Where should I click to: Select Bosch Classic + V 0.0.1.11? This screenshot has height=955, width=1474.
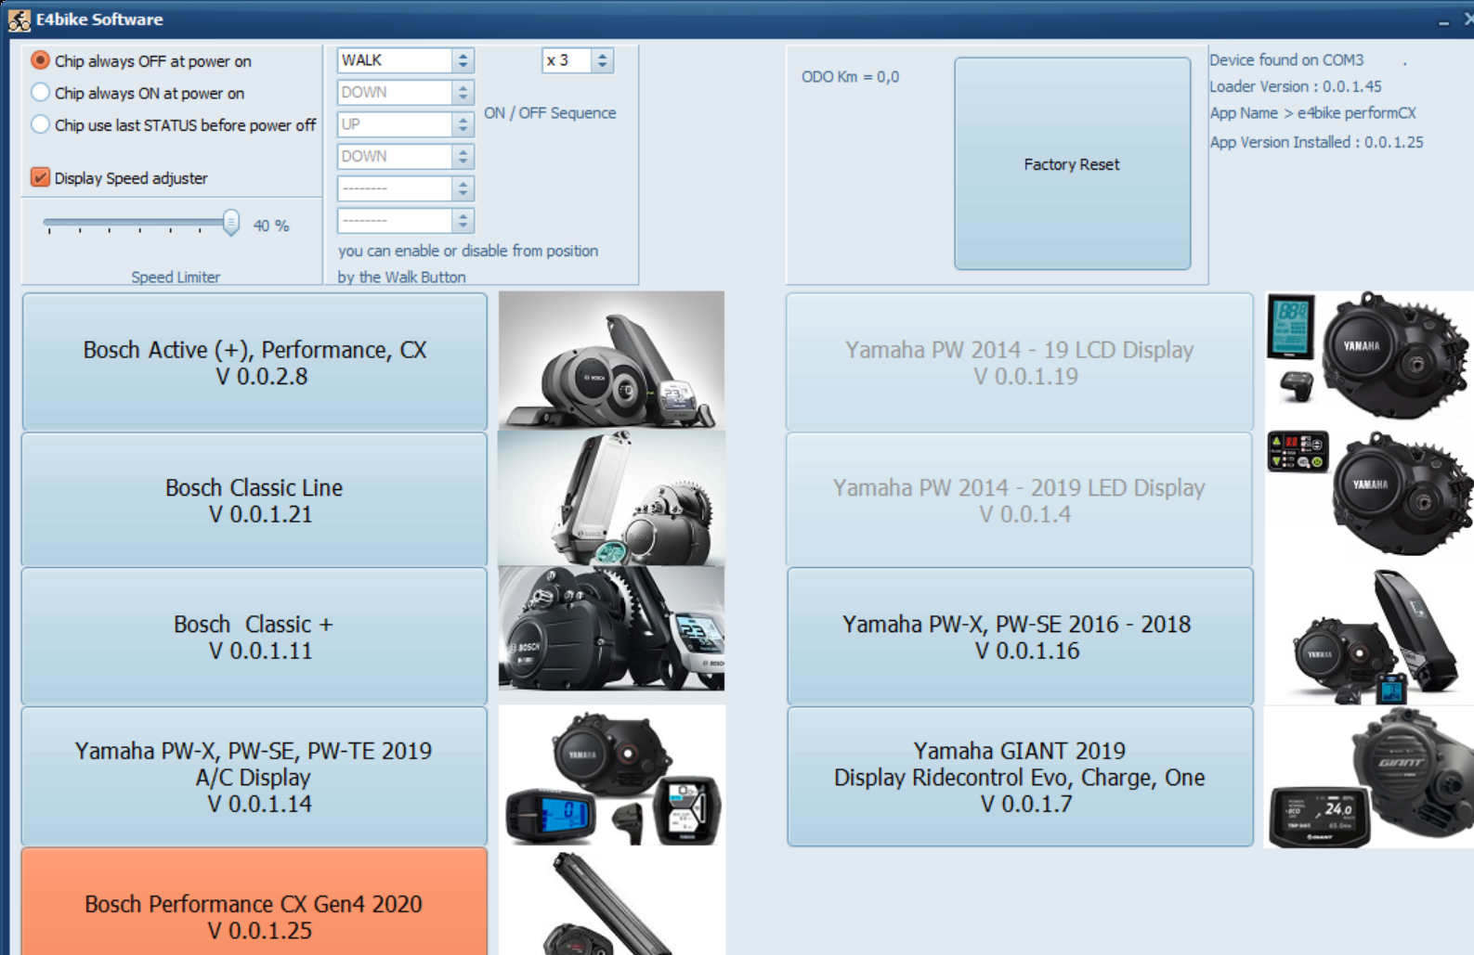[x=254, y=637]
